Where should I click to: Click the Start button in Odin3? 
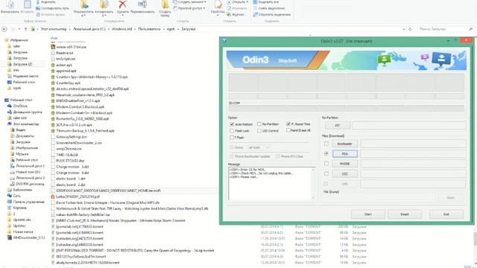[367, 214]
